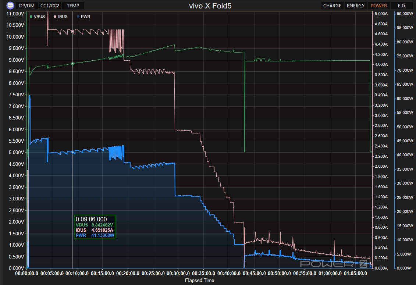Image resolution: width=416 pixels, height=285 pixels.
Task: Click the 00:45:00.0 time axis label
Action: tap(254, 273)
